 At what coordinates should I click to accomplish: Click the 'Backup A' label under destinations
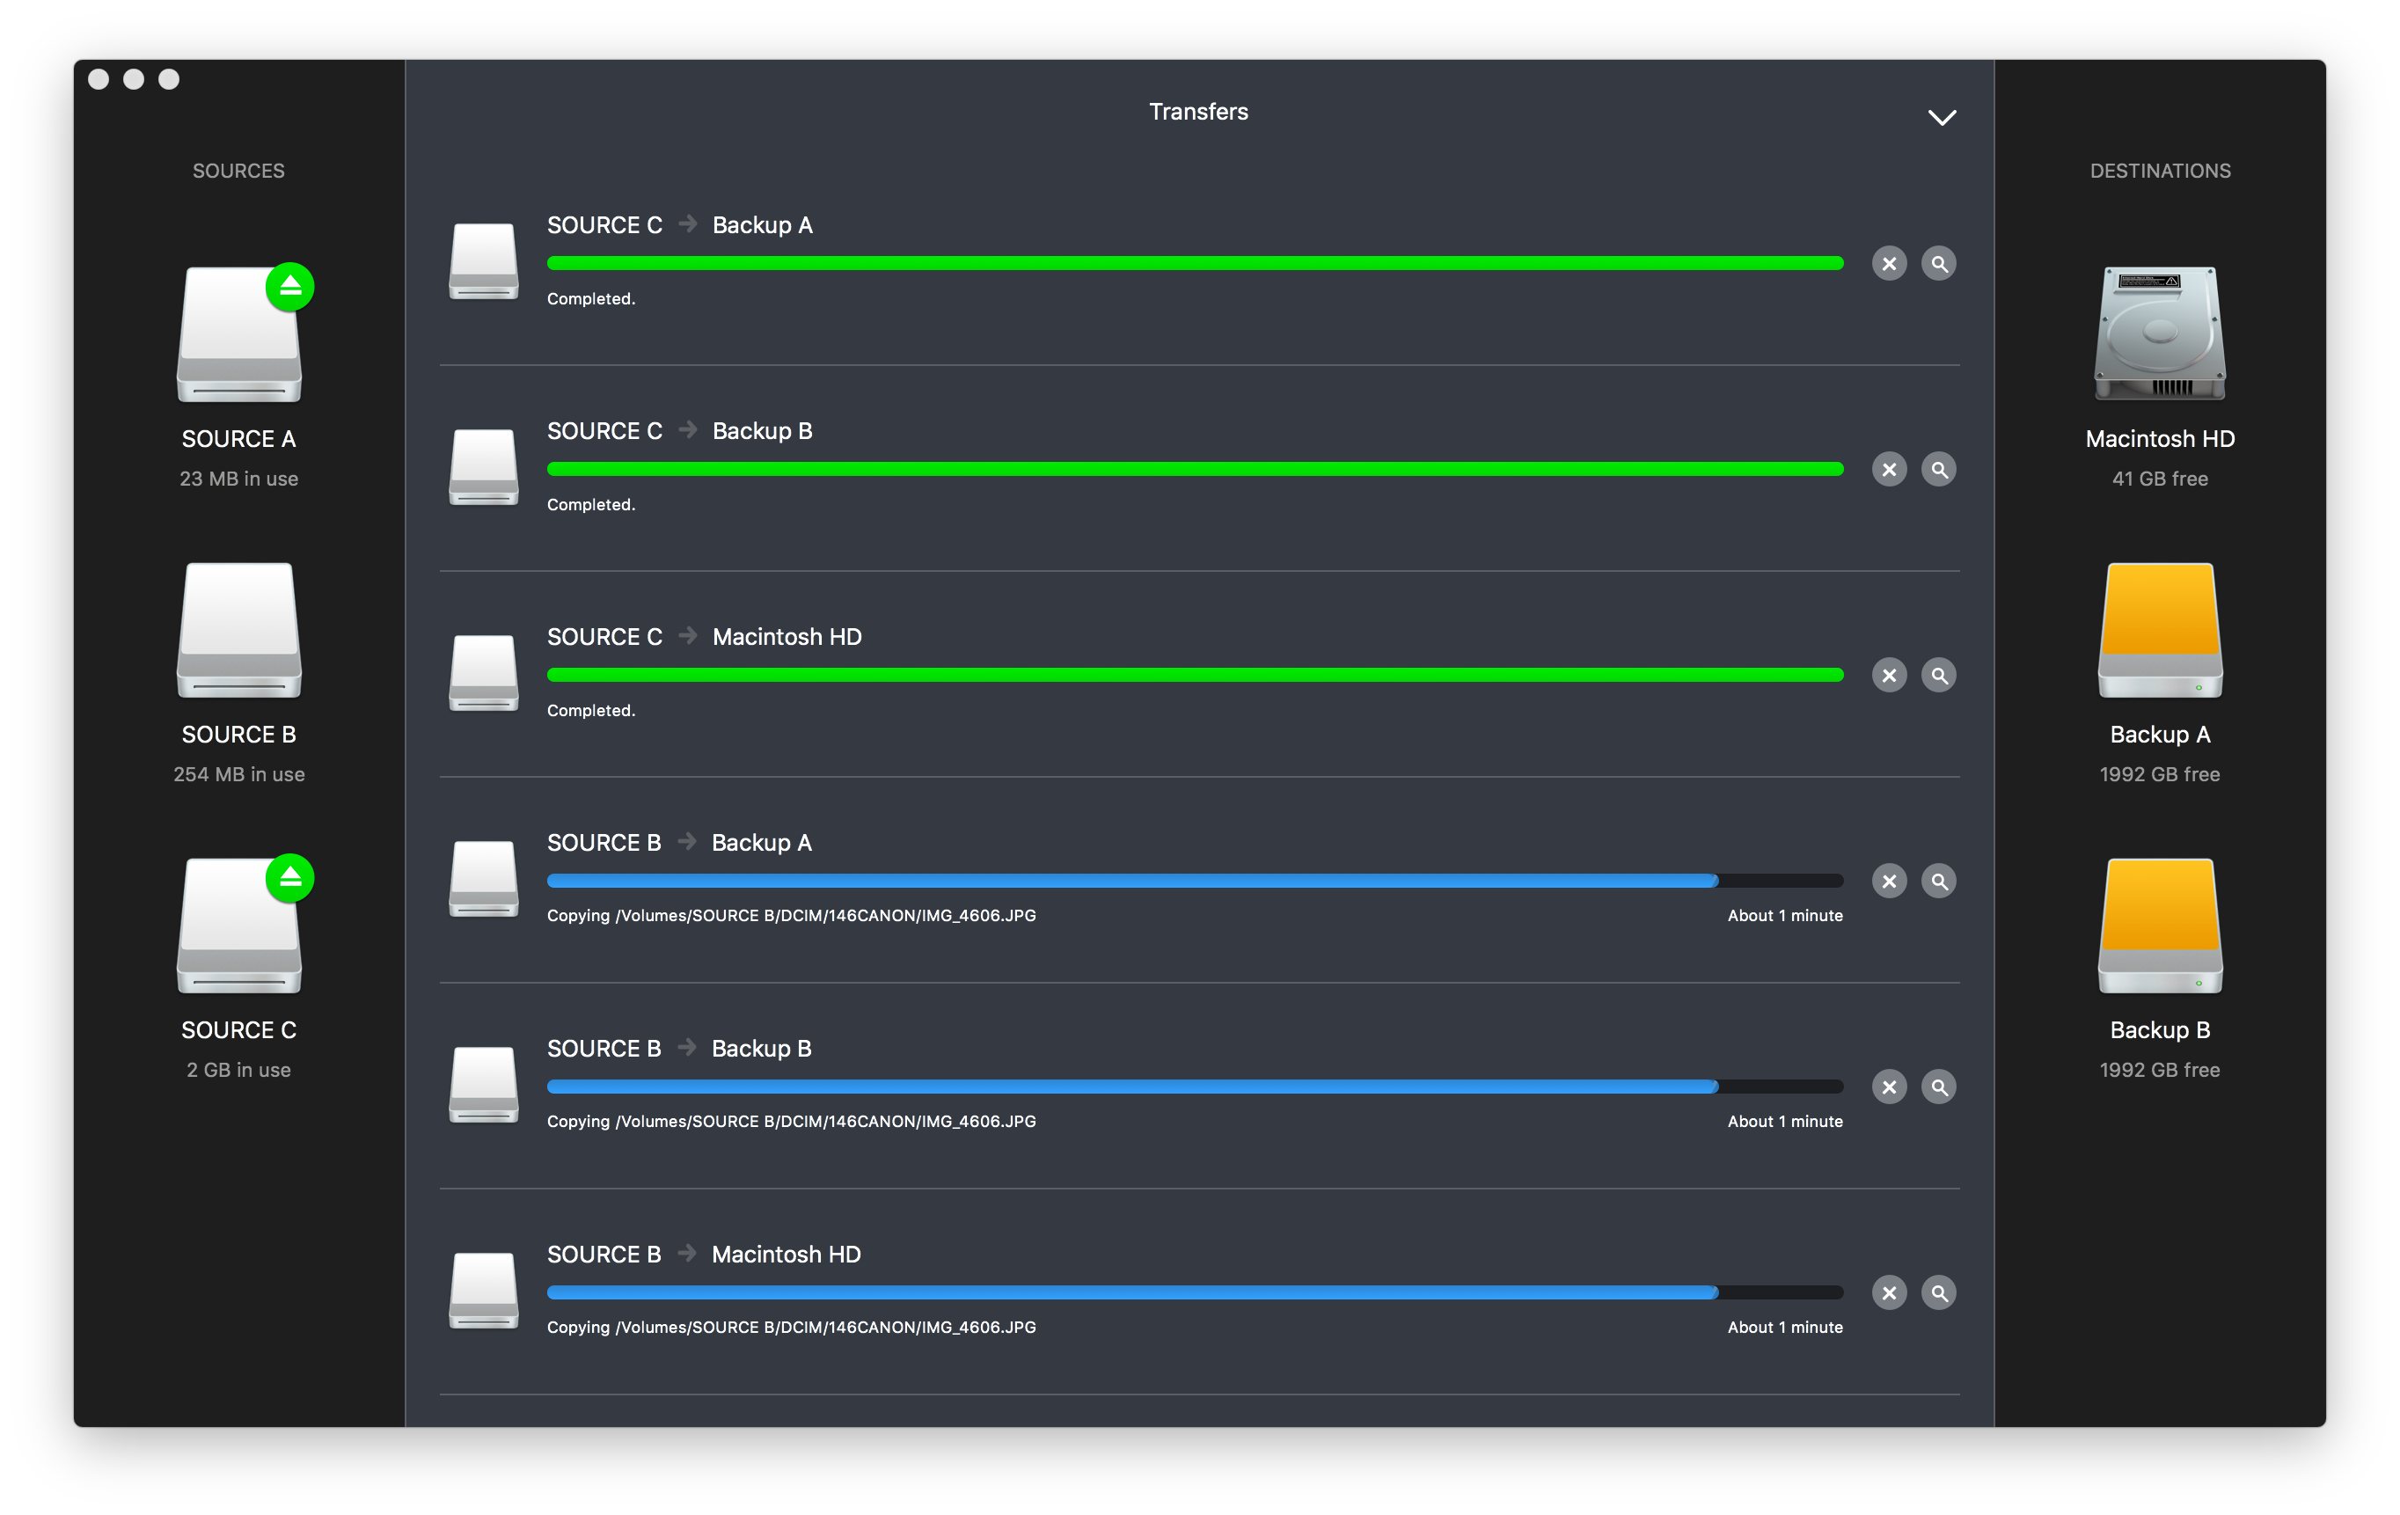coord(2160,735)
